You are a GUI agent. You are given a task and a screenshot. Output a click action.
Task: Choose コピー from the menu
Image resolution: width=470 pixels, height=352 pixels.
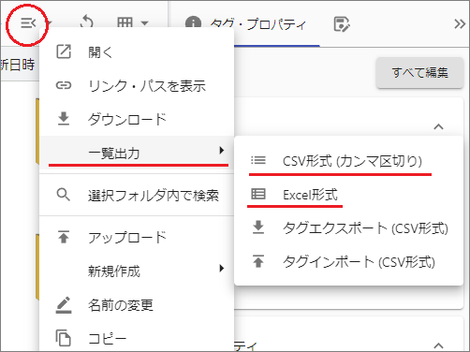coord(137,338)
